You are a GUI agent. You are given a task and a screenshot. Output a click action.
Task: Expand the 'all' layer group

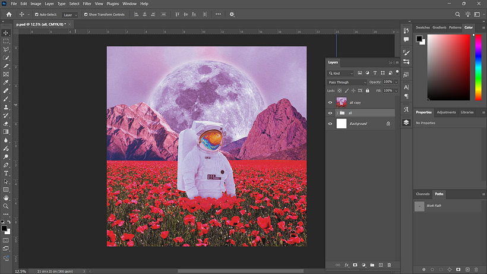point(337,113)
